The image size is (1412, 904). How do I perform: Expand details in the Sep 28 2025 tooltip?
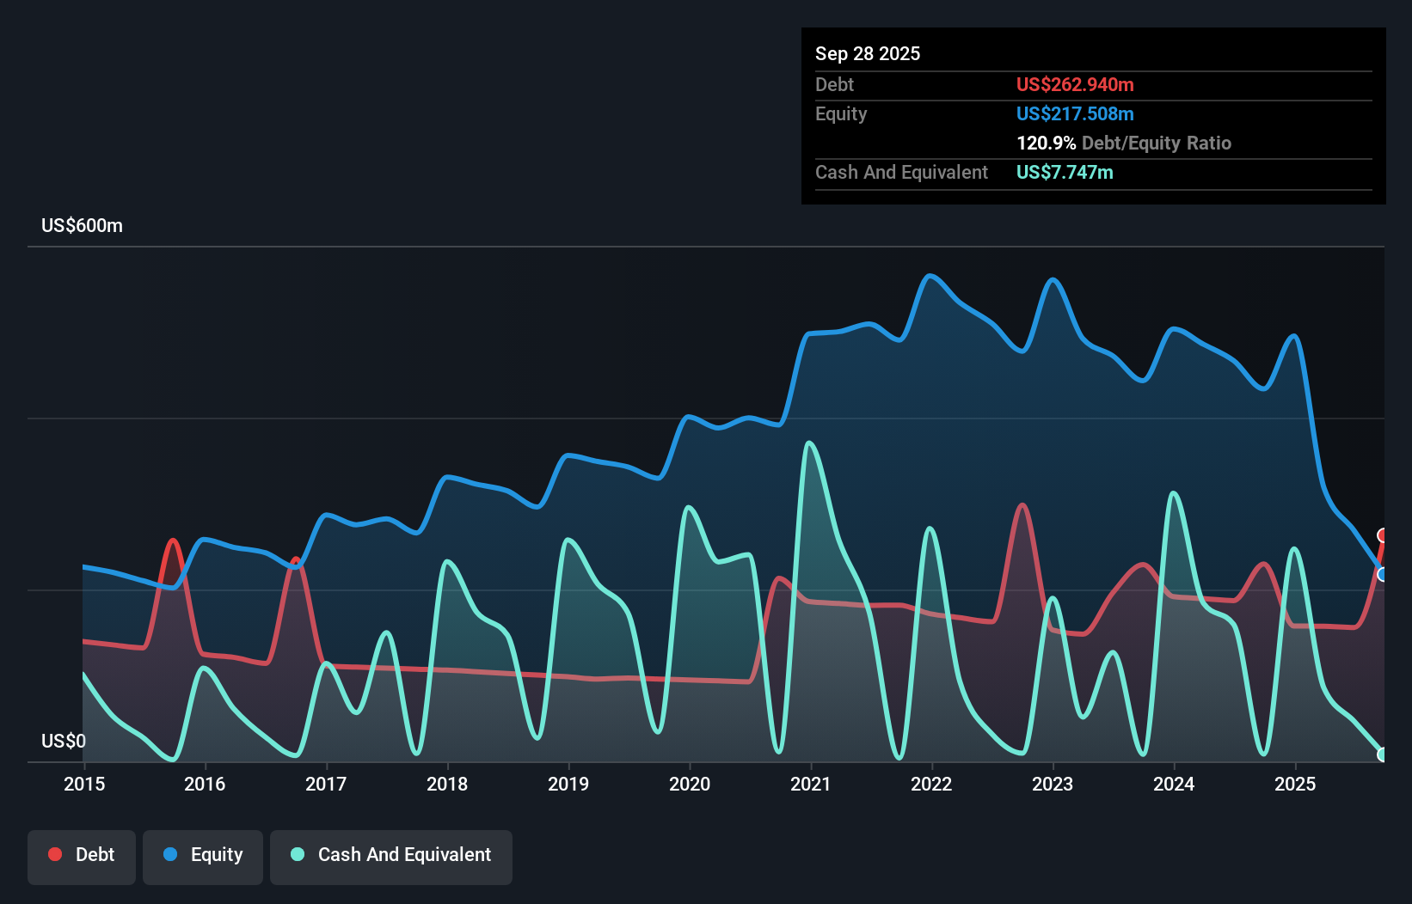point(869,53)
